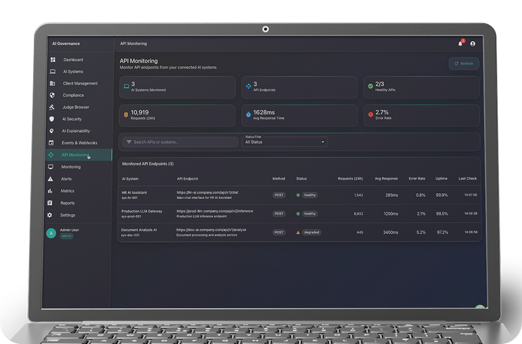Click the Dashboard grid icon in sidebar
The width and height of the screenshot is (522, 344).
tap(53, 60)
